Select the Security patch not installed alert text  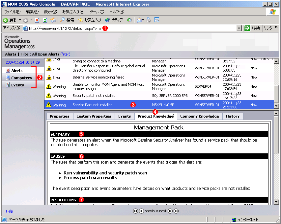point(94,96)
